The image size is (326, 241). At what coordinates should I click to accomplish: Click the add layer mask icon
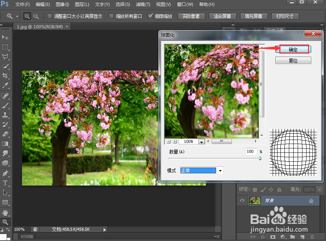[273, 237]
